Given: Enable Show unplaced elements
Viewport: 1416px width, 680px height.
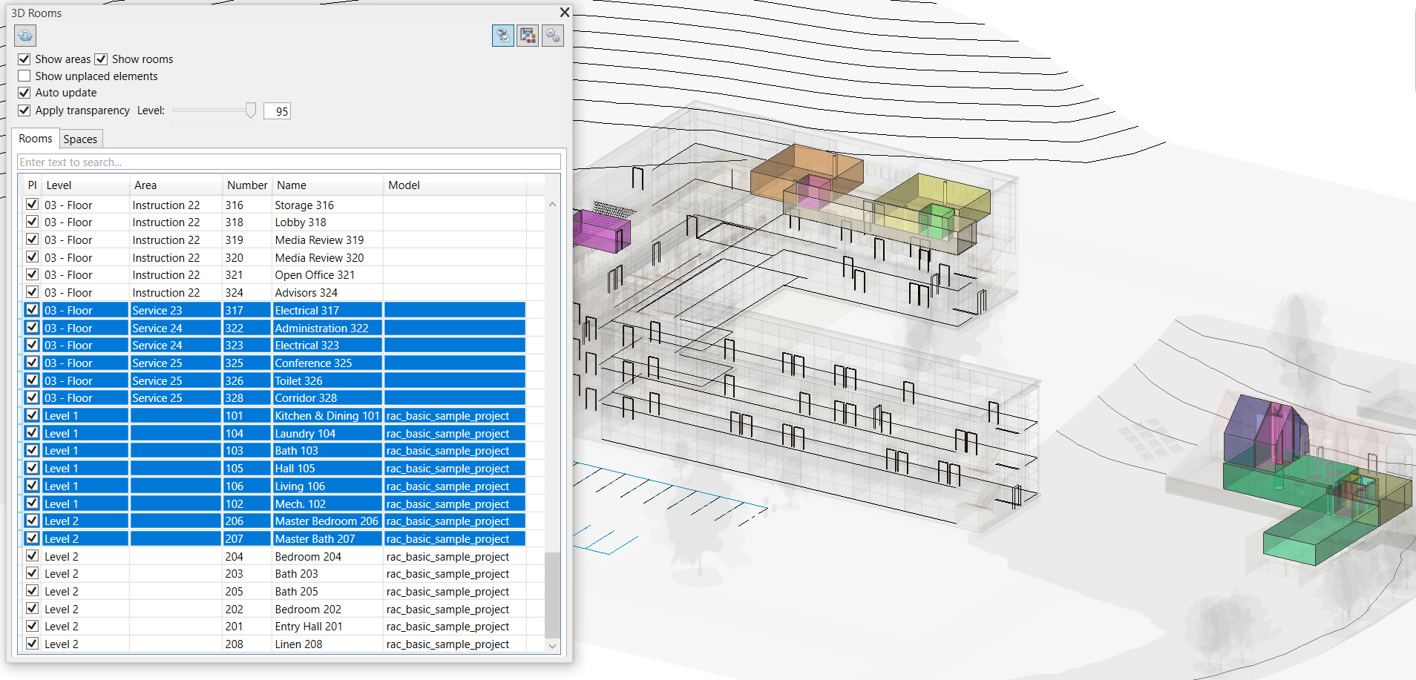Looking at the screenshot, I should (24, 76).
